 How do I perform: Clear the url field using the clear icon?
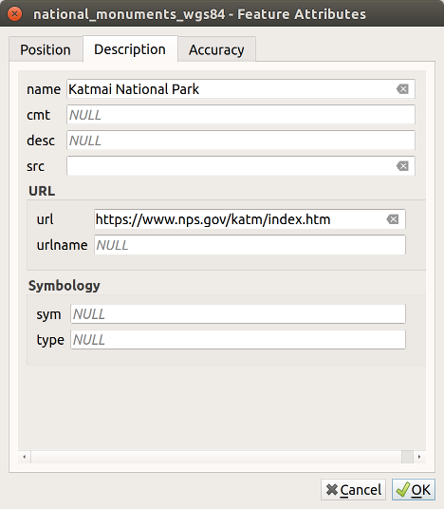point(393,219)
